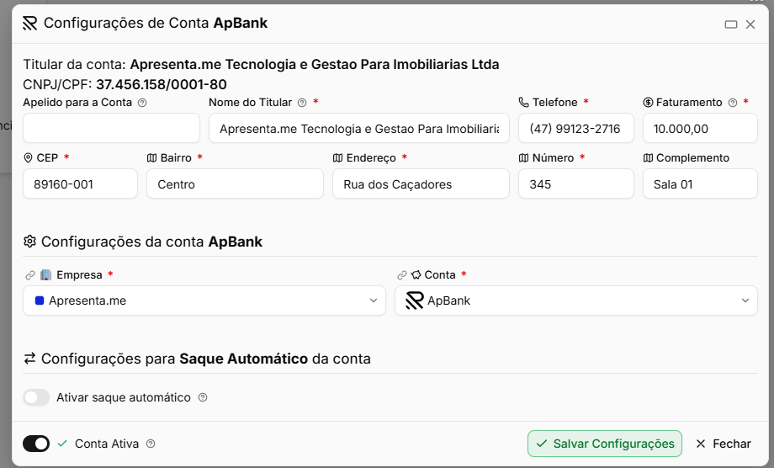
Task: Expand the Empresa dropdown chevron
Action: click(x=374, y=300)
